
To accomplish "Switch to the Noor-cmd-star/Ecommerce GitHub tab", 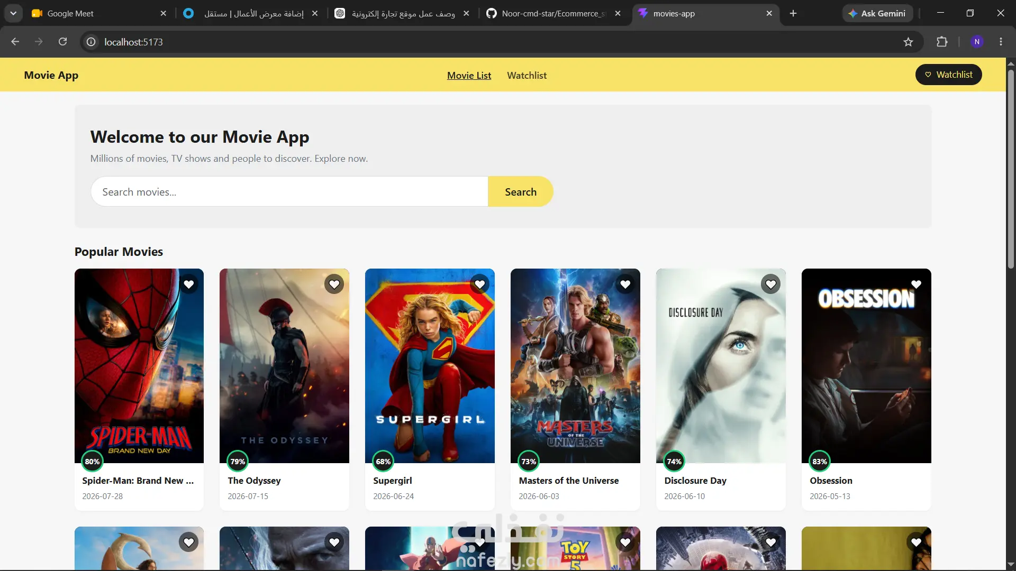I will coord(554,14).
